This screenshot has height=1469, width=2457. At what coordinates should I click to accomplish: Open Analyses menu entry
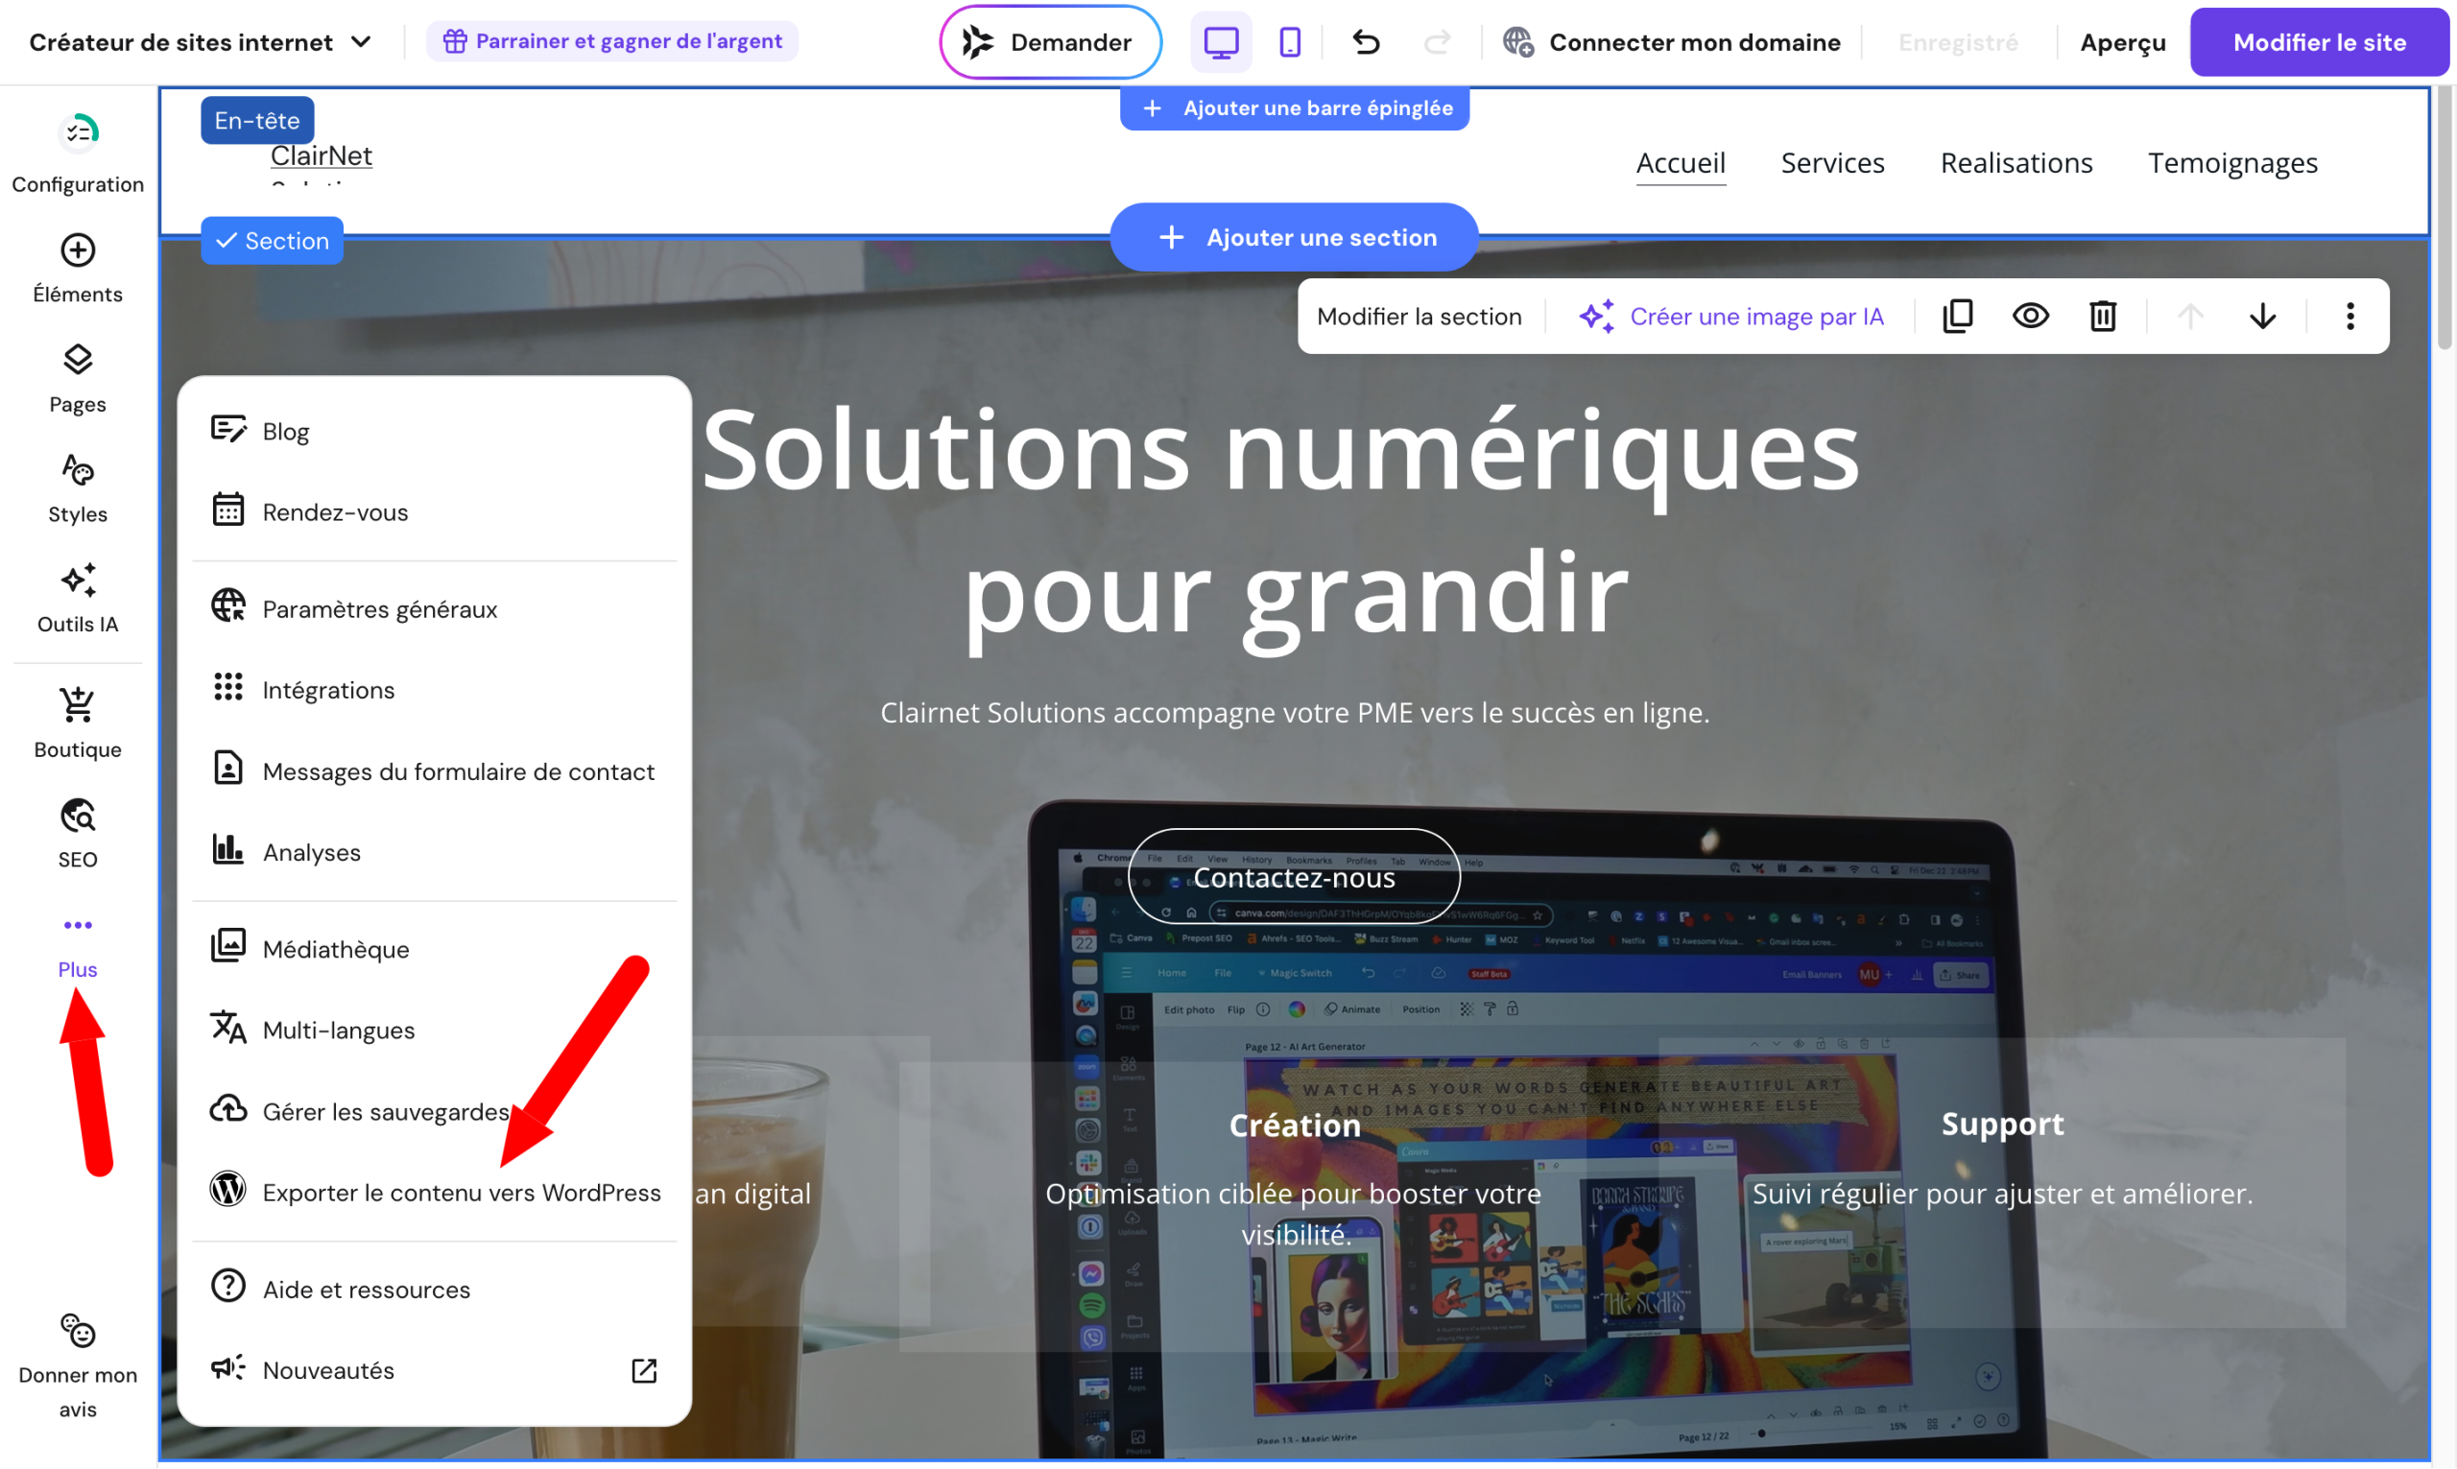(434, 852)
